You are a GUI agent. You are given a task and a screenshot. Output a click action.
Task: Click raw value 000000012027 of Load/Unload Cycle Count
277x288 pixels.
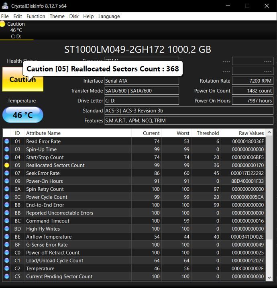(248, 260)
